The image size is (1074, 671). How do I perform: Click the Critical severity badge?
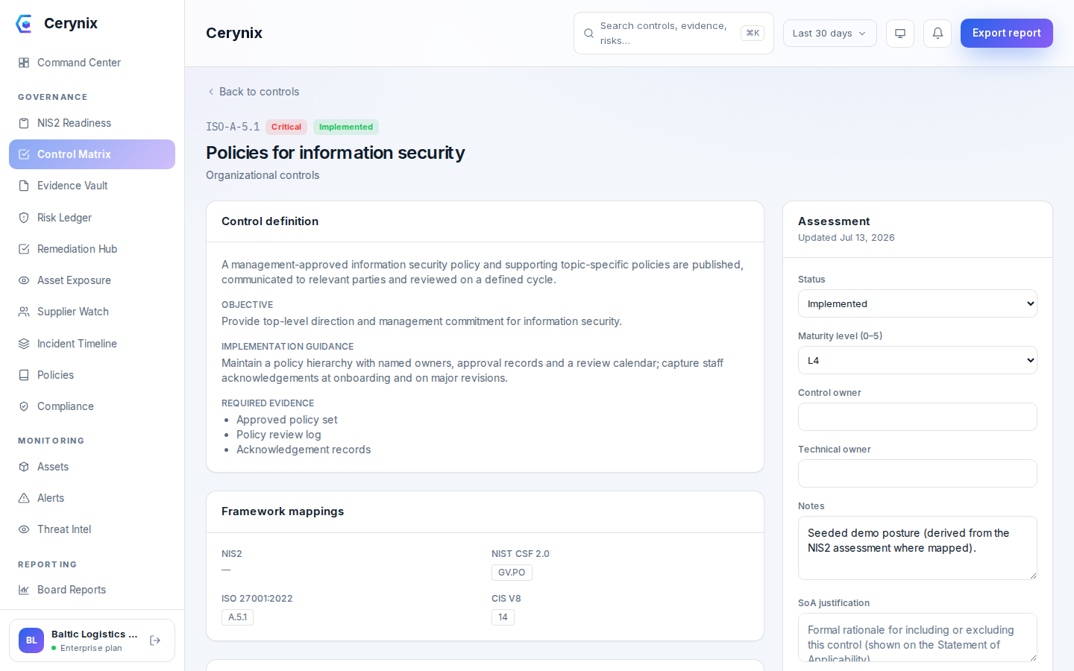[286, 127]
